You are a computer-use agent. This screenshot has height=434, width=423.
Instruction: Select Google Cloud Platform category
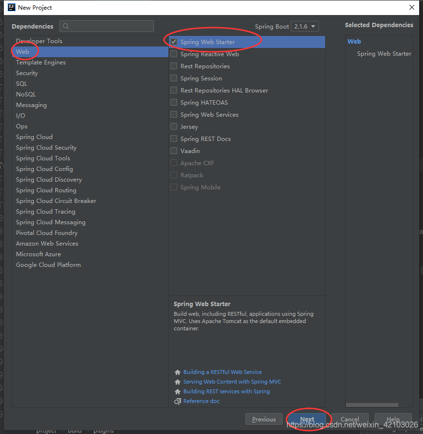[90, 265]
